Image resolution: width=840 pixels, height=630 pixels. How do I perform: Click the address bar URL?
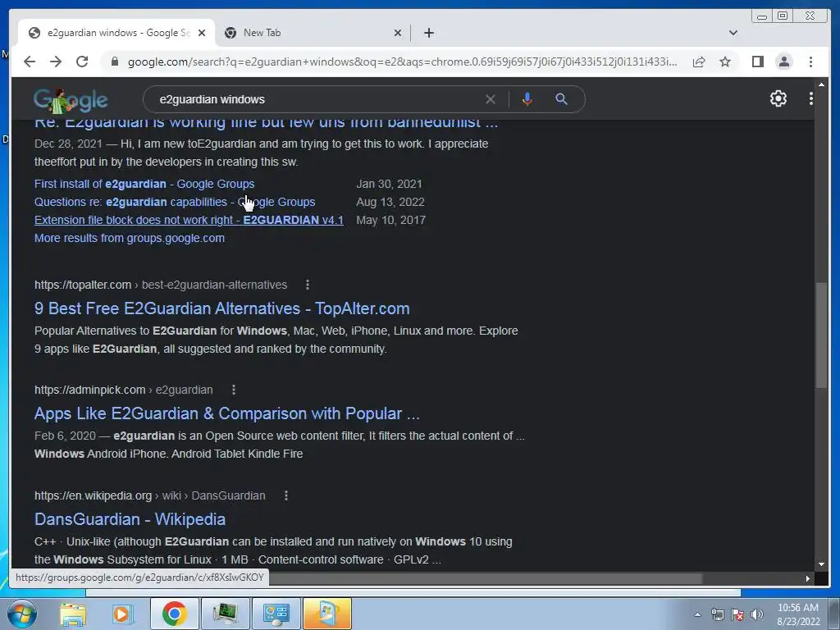402,62
